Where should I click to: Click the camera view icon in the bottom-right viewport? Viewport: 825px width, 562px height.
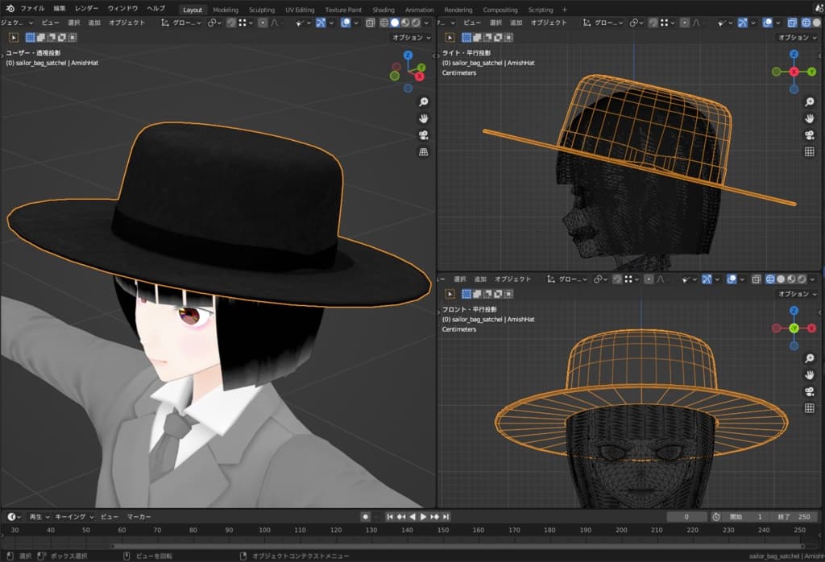pos(810,391)
